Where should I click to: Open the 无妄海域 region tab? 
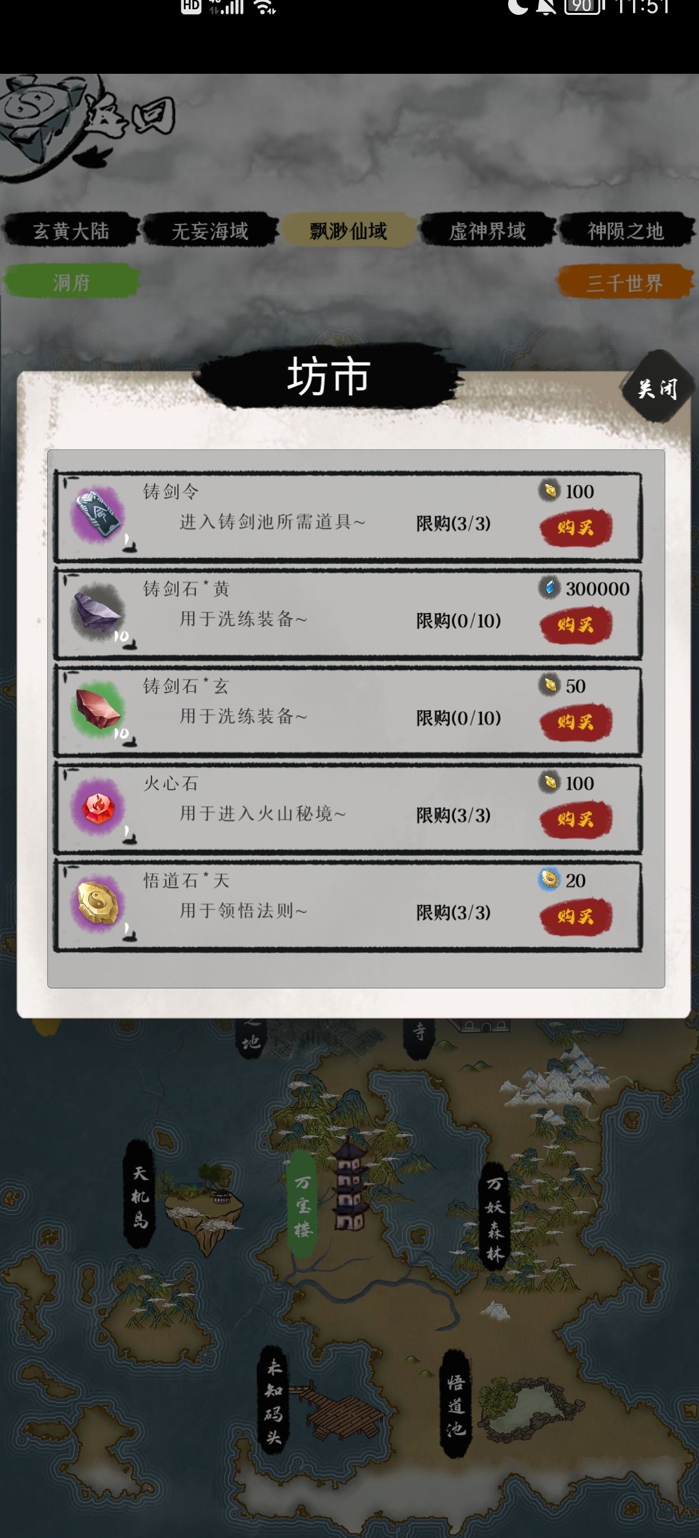(210, 230)
